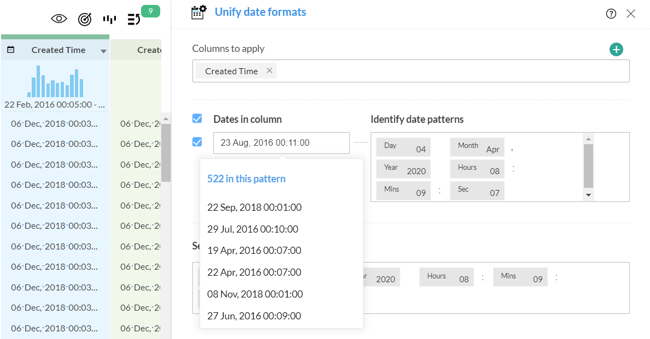Screen dimensions: 650x339
Task: Close the Unify date formats panel
Action: (631, 14)
